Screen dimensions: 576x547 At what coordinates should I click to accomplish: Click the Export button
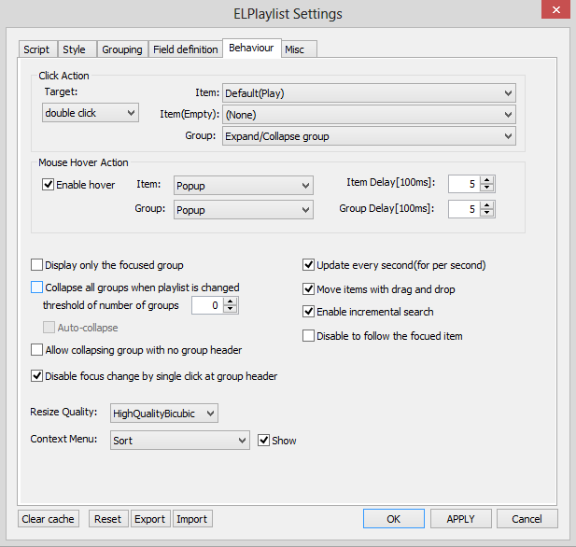tap(149, 519)
